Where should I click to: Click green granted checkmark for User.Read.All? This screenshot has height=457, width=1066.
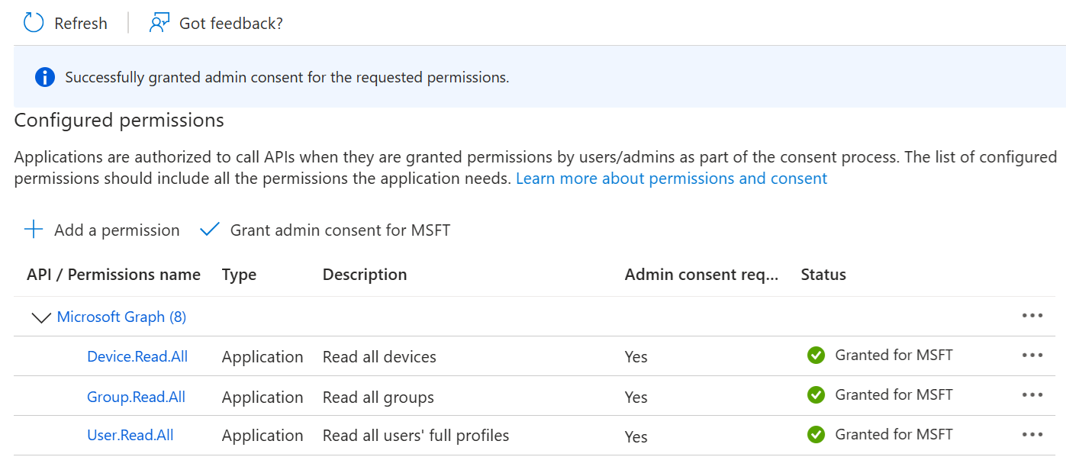point(816,435)
